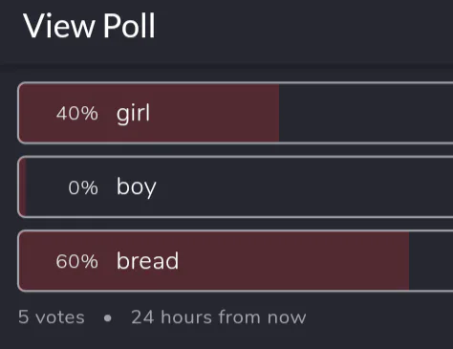This screenshot has width=453, height=349.
Task: Click the 0% percentage label
Action: click(x=83, y=187)
